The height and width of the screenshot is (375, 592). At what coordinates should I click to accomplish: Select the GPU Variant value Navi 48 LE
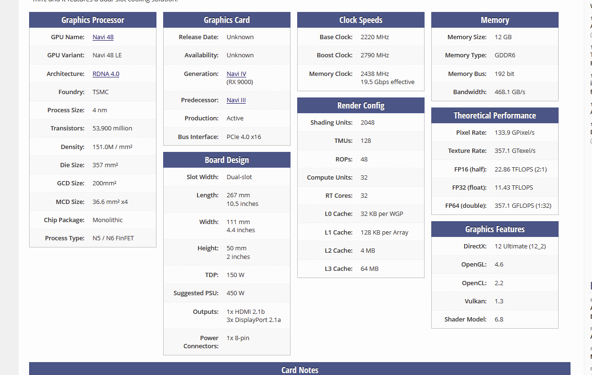click(x=107, y=55)
